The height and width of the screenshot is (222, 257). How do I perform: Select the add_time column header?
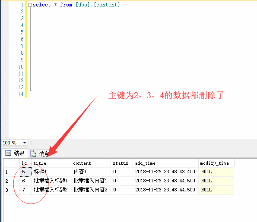[x=165, y=163]
